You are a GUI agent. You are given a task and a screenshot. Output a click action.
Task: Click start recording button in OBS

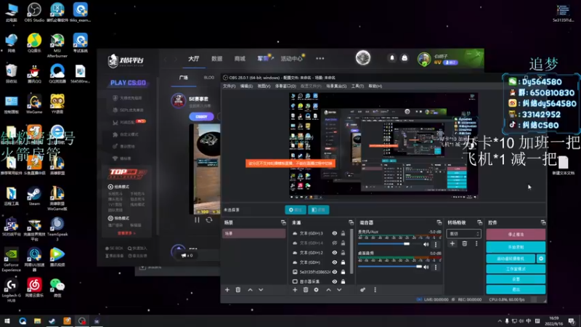click(x=516, y=247)
